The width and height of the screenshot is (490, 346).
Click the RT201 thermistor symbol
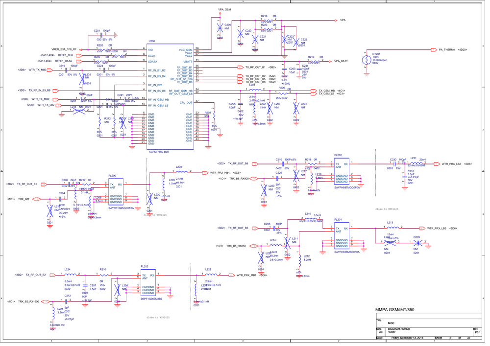[x=366, y=60]
